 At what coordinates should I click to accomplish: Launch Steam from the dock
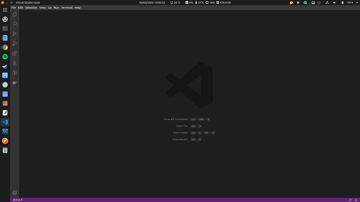point(5,66)
